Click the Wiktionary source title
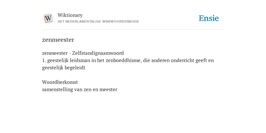The height and width of the screenshot is (133, 266). point(70,15)
